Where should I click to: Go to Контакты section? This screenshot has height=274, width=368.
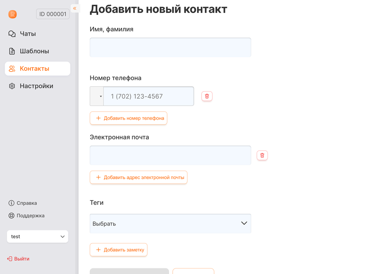38,68
